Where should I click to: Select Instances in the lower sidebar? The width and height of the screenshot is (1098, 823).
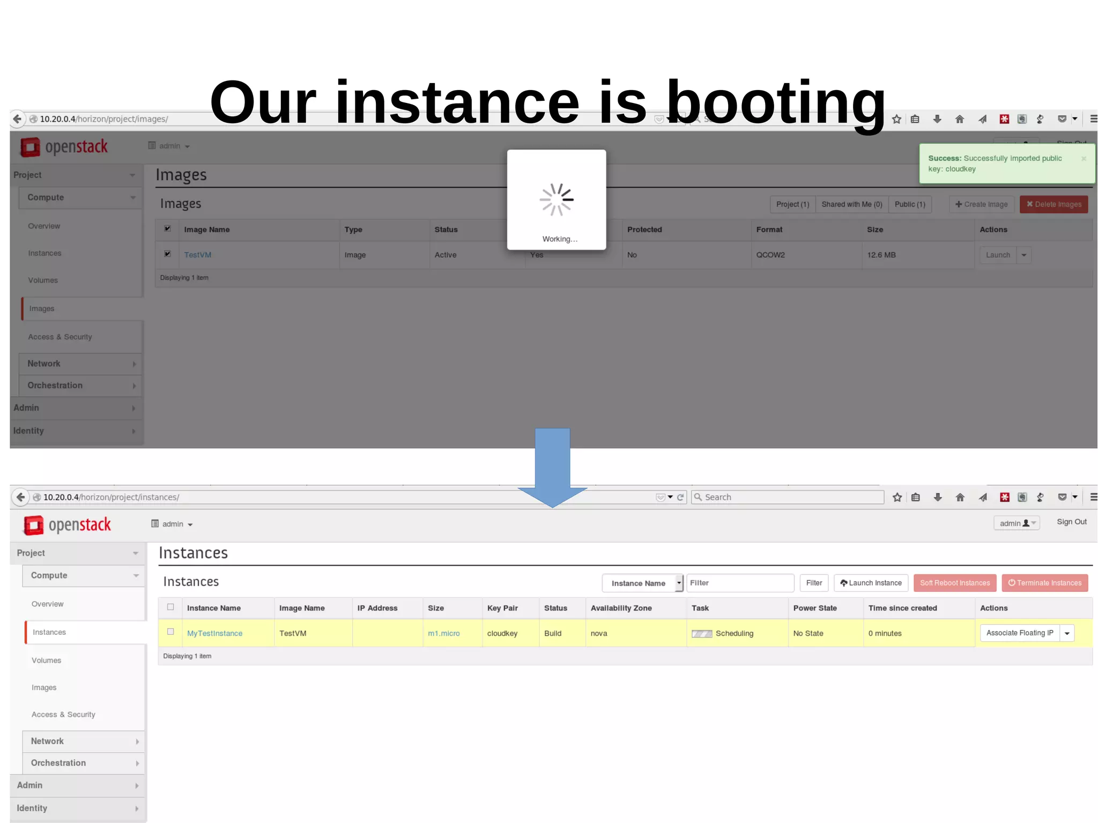49,632
